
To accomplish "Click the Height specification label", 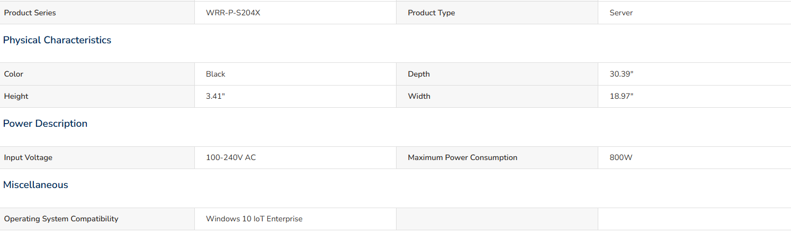I will 16,96.
